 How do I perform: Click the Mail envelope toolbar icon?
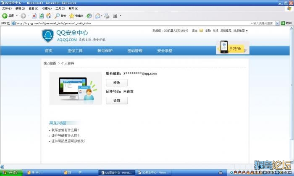[98, 16]
